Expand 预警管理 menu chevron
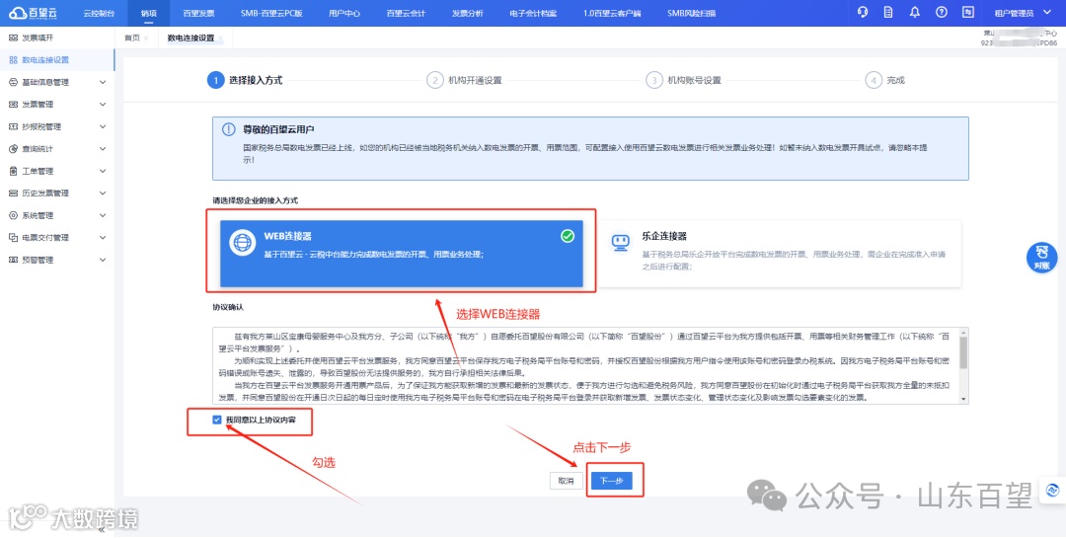 click(x=103, y=260)
